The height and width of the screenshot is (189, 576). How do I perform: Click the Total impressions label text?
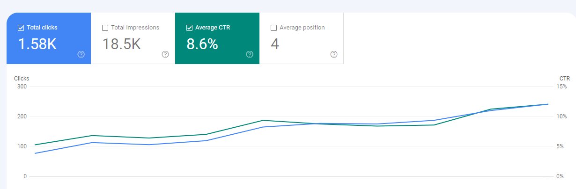135,28
